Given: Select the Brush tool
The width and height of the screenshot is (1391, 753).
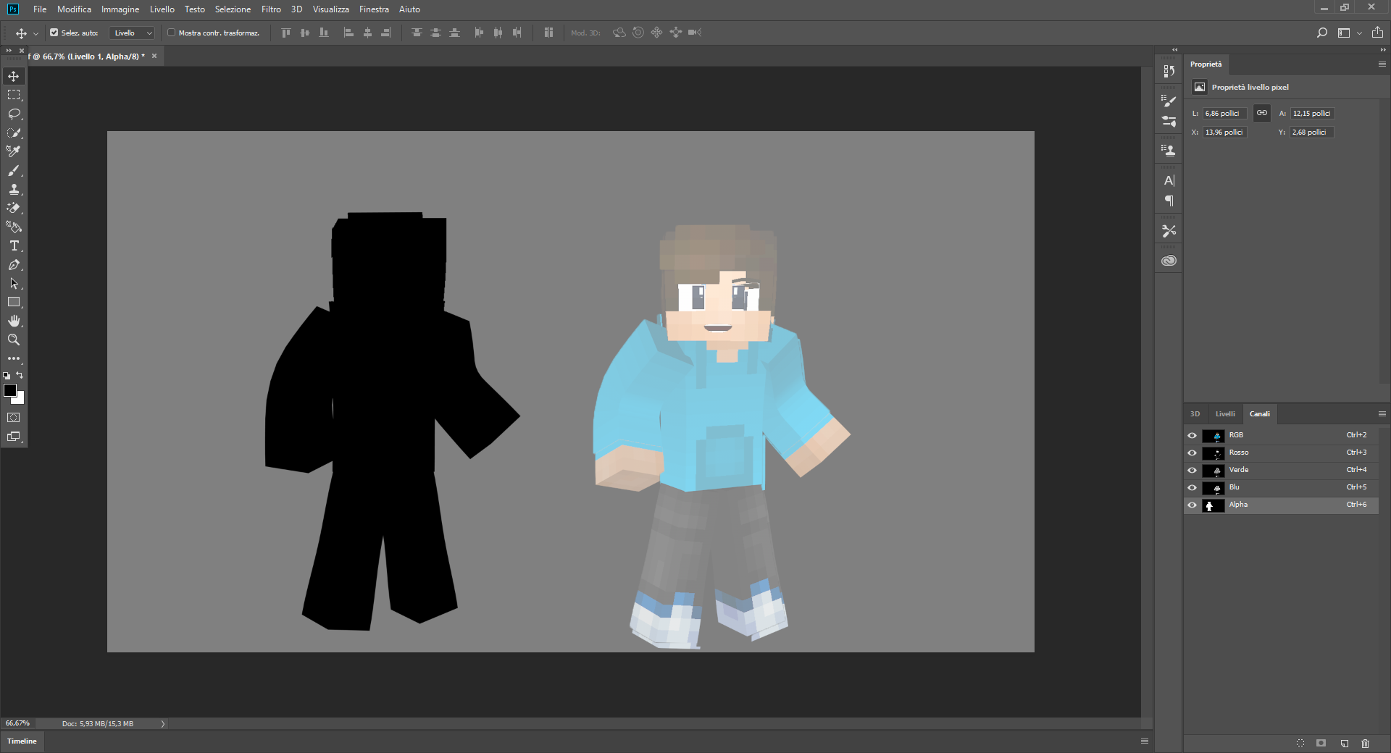Looking at the screenshot, I should [x=14, y=170].
